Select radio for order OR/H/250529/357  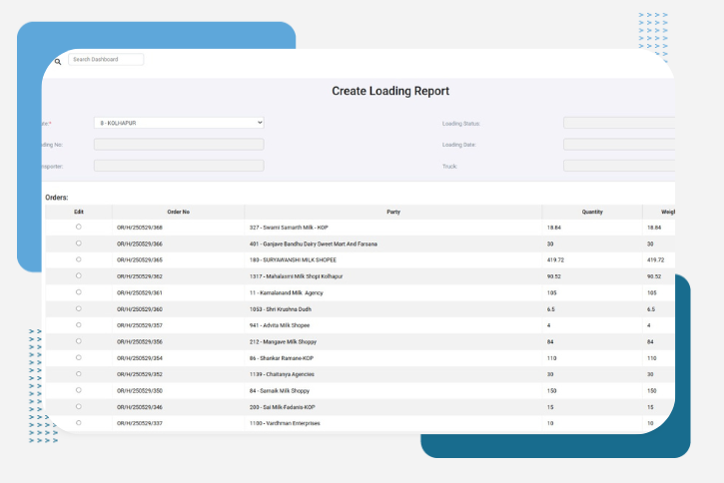79,324
